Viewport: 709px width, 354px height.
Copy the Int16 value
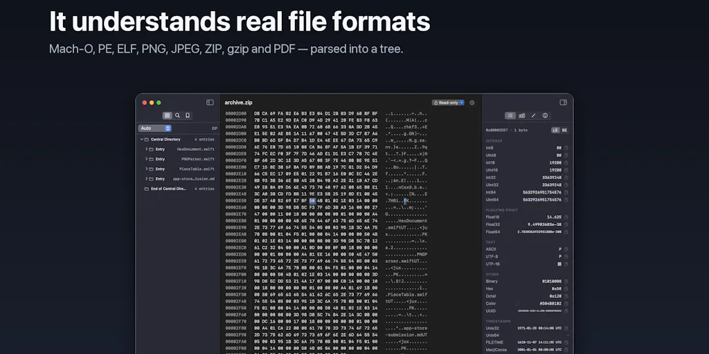[x=566, y=162]
